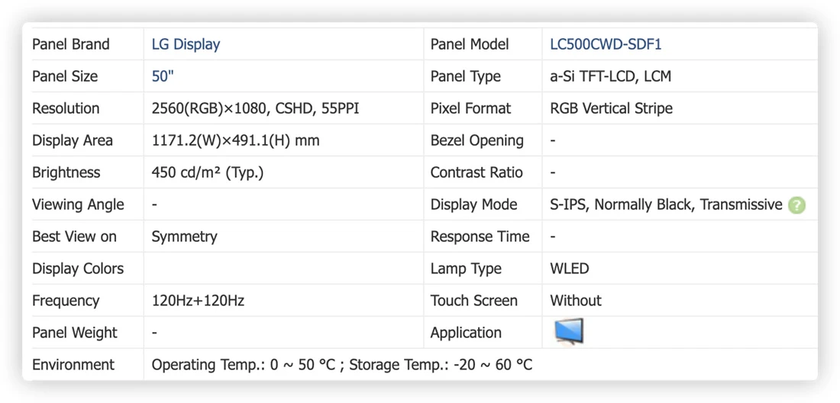Select the RGB Vertical Stripe value

point(611,108)
